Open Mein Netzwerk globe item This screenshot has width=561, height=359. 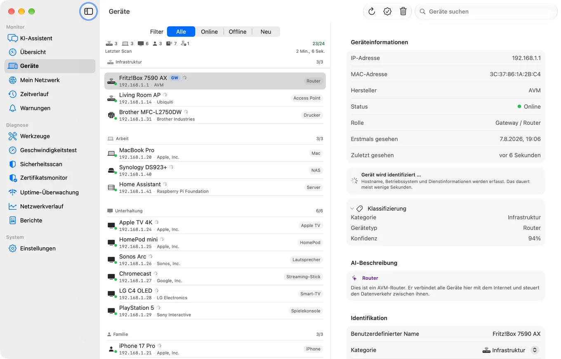point(50,80)
